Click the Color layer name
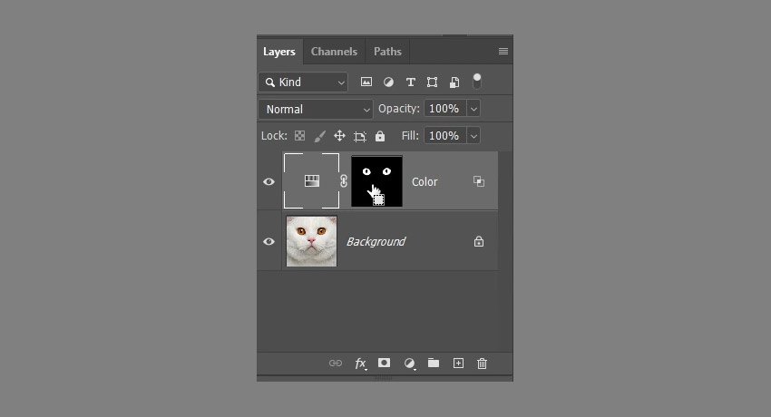The height and width of the screenshot is (417, 771). click(425, 181)
